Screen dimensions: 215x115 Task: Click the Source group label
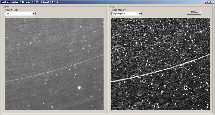7,7
